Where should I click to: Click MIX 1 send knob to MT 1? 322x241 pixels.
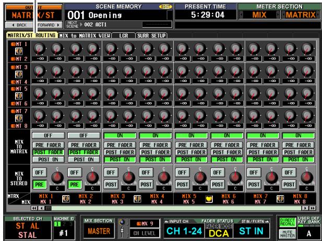(x=40, y=49)
